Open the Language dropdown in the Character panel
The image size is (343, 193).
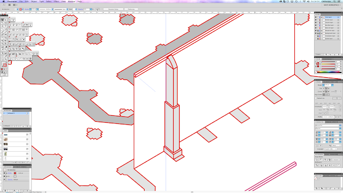tap(331, 149)
